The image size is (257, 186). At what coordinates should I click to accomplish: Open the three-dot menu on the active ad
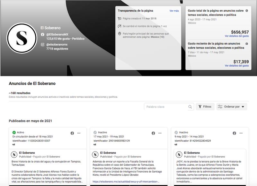coord(79,133)
